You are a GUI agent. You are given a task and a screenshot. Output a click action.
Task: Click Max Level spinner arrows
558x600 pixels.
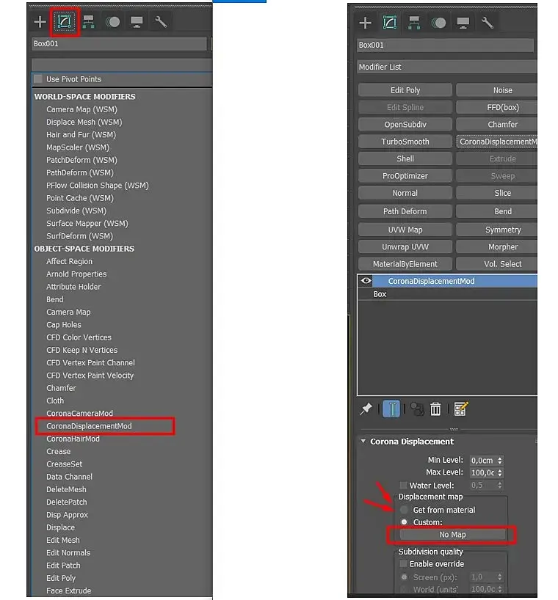point(499,472)
